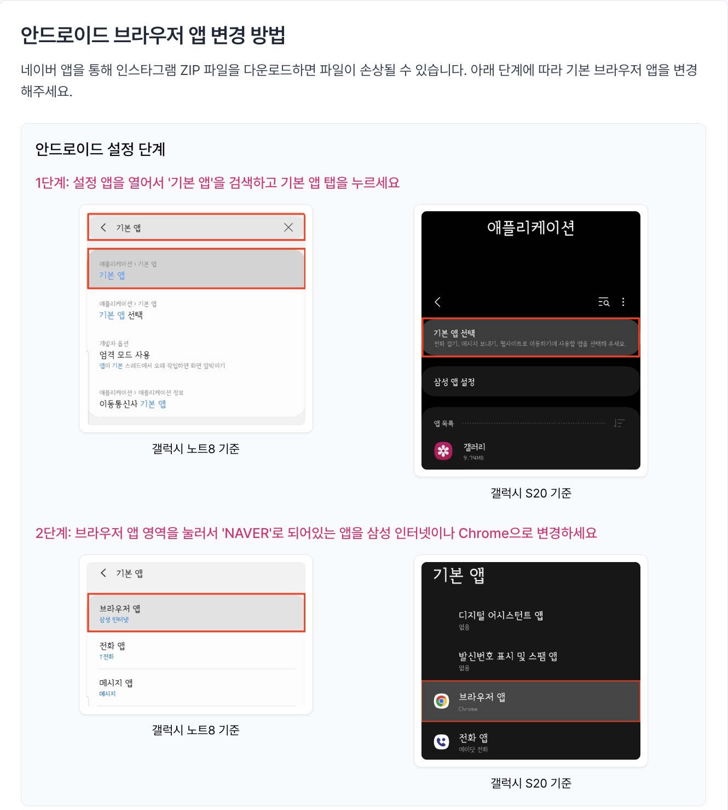
Task: Click the phone icon next to 전화 앱
Action: click(x=441, y=742)
